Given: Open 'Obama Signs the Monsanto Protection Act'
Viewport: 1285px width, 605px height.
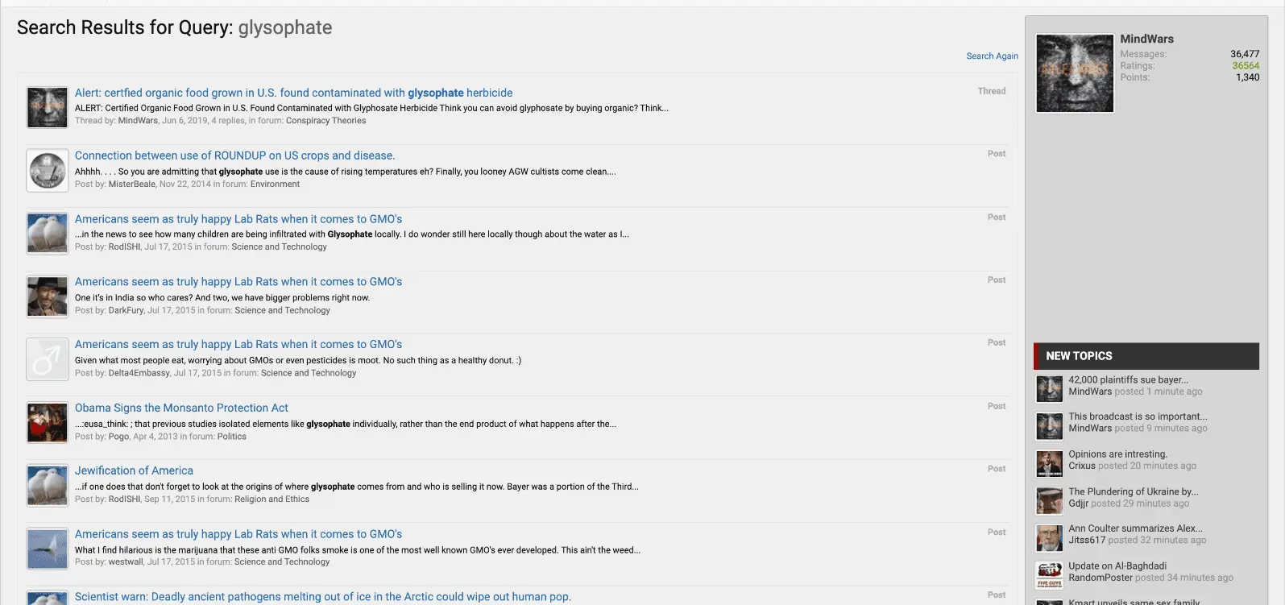Looking at the screenshot, I should (181, 408).
